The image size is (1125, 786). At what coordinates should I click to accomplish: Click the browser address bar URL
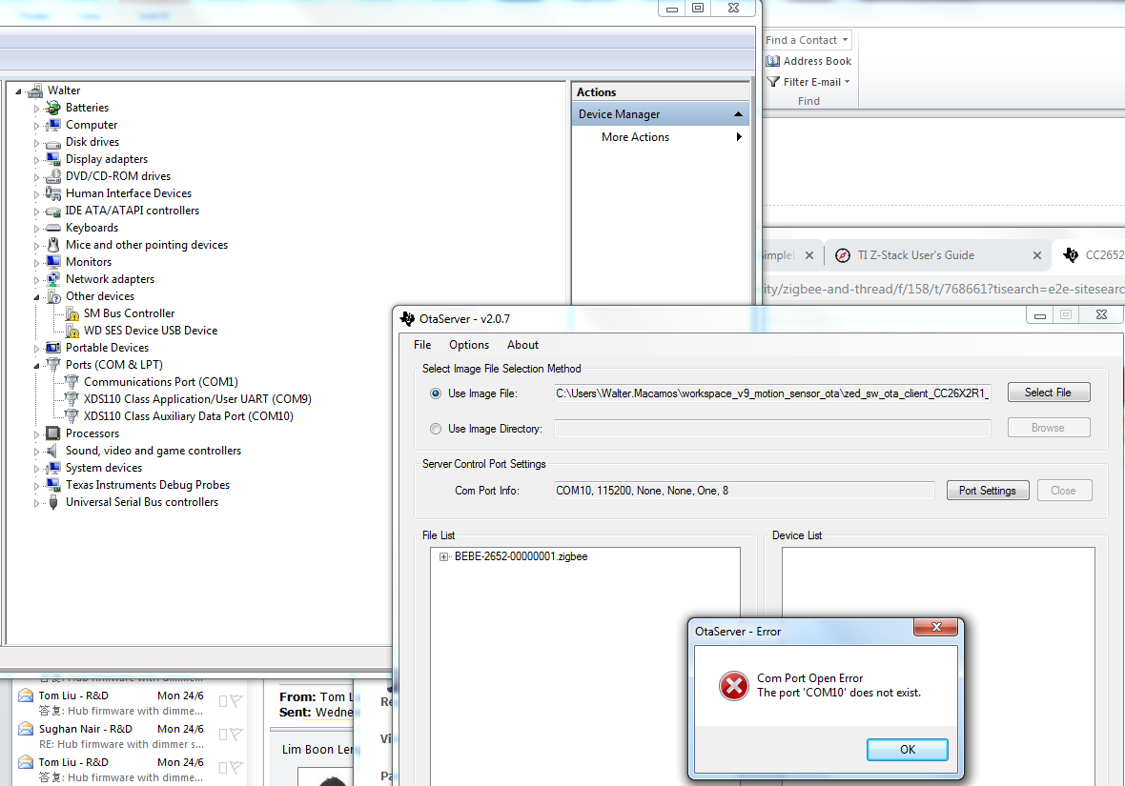pos(944,289)
